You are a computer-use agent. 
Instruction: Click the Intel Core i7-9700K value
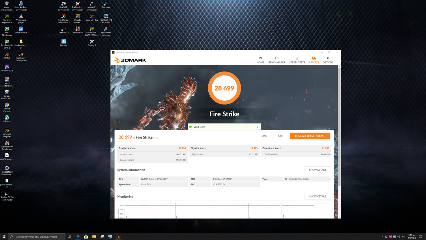222,179
